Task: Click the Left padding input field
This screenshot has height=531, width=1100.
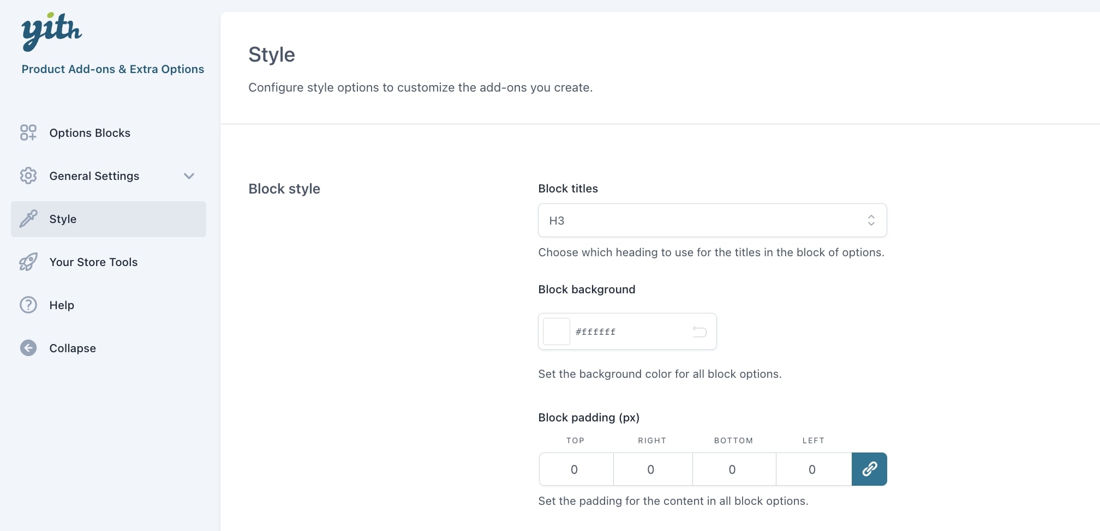Action: 814,469
